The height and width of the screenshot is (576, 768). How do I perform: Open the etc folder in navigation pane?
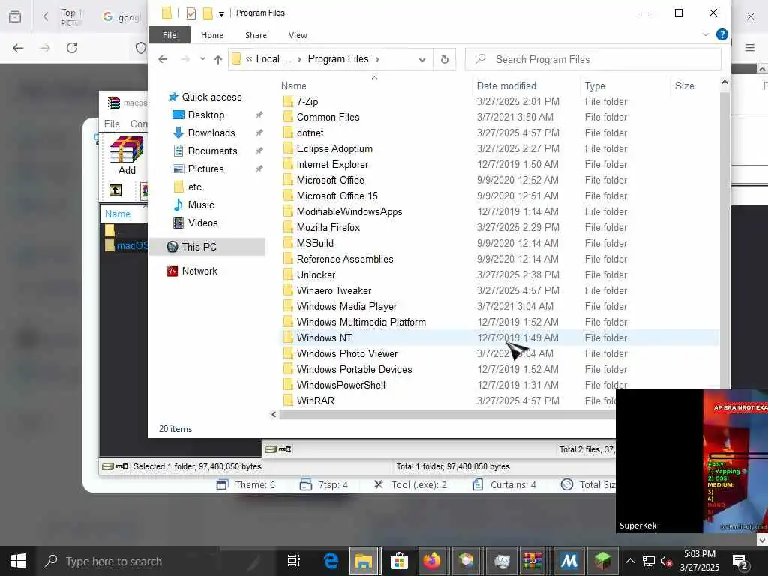[194, 187]
